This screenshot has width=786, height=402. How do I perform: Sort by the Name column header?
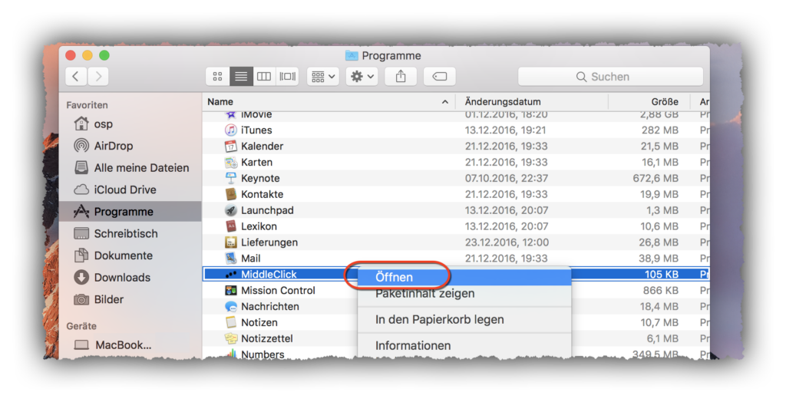coord(220,102)
